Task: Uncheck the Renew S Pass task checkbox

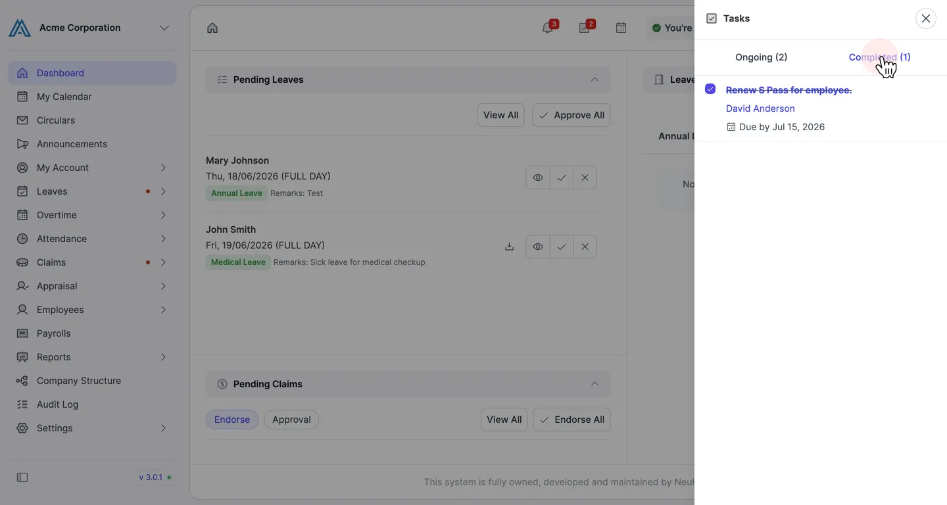Action: tap(710, 89)
